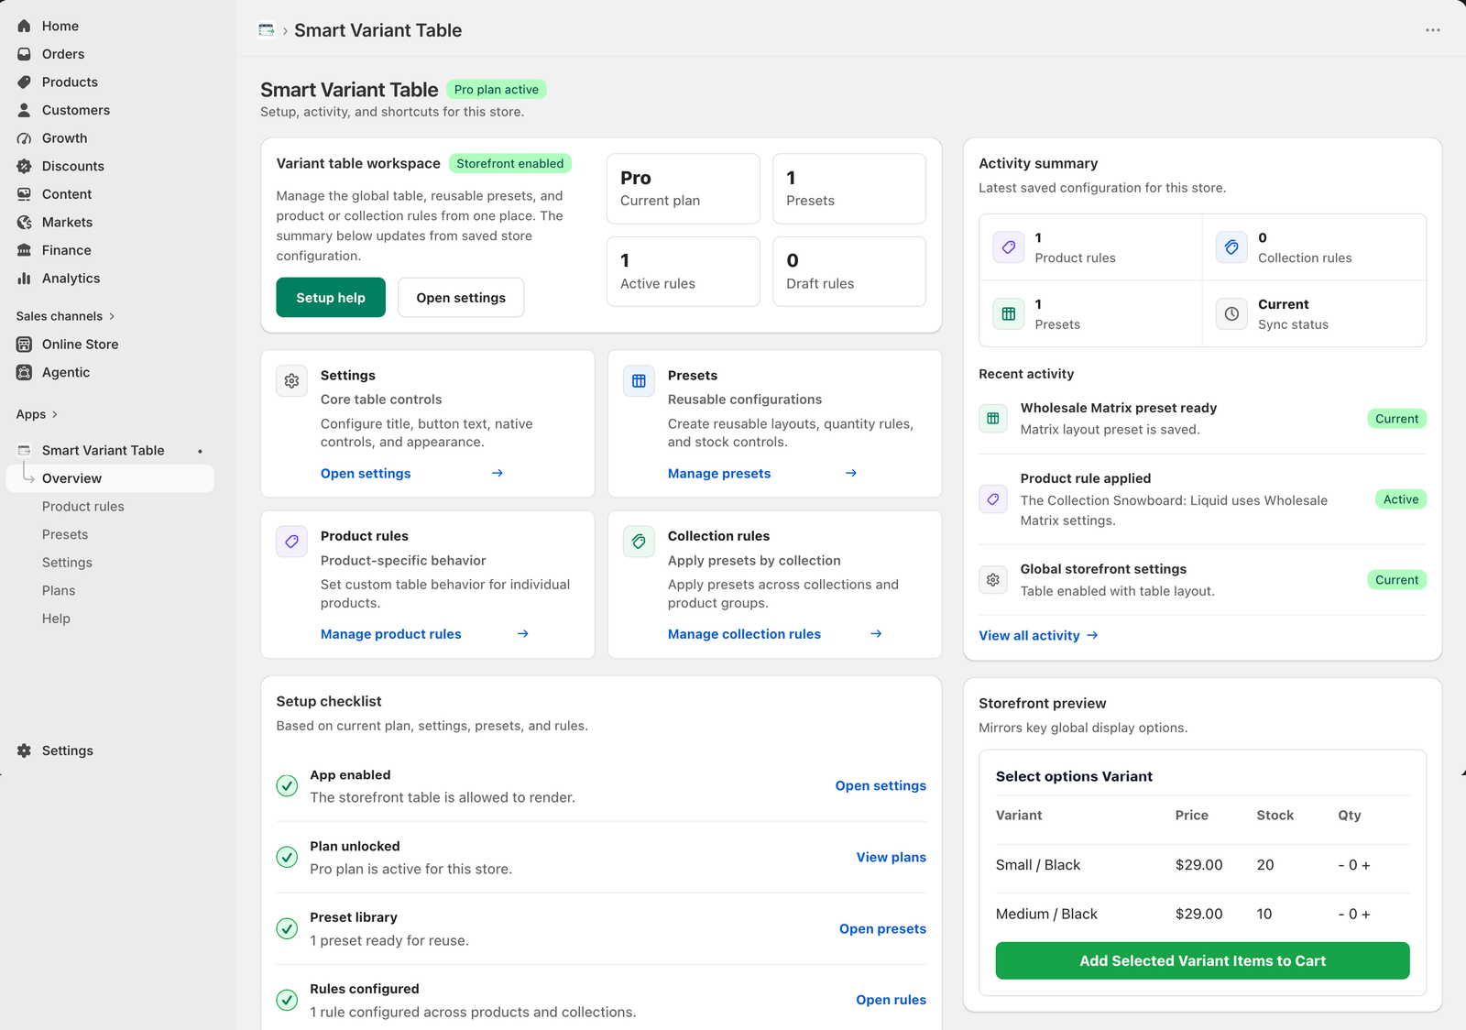Click the Preset library green checkmark

(287, 929)
